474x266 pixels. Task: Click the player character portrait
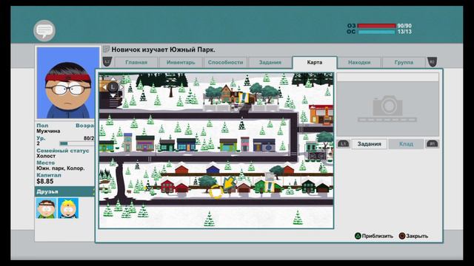click(x=68, y=83)
